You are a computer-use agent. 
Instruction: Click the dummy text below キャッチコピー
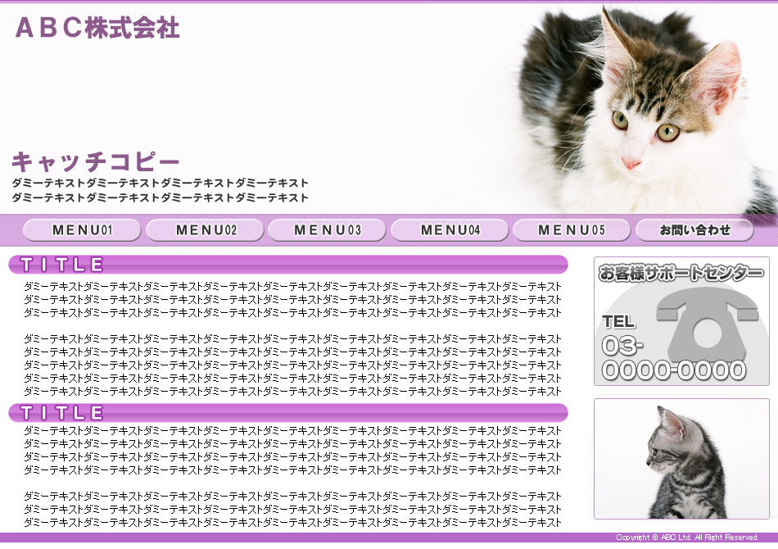(161, 190)
